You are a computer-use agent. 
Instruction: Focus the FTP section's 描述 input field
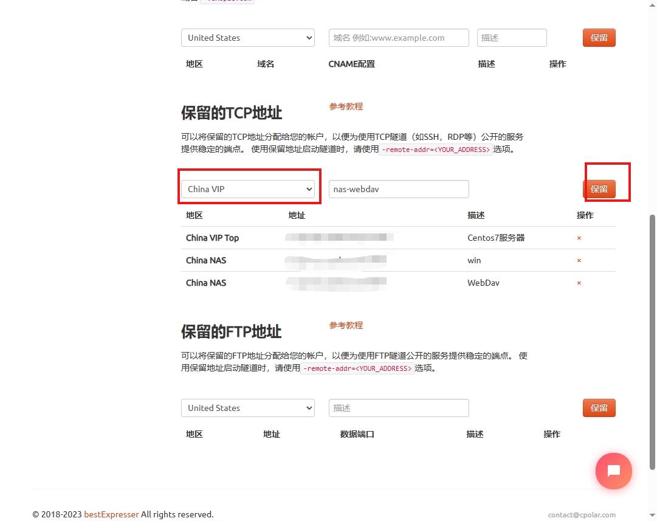pyautogui.click(x=399, y=408)
